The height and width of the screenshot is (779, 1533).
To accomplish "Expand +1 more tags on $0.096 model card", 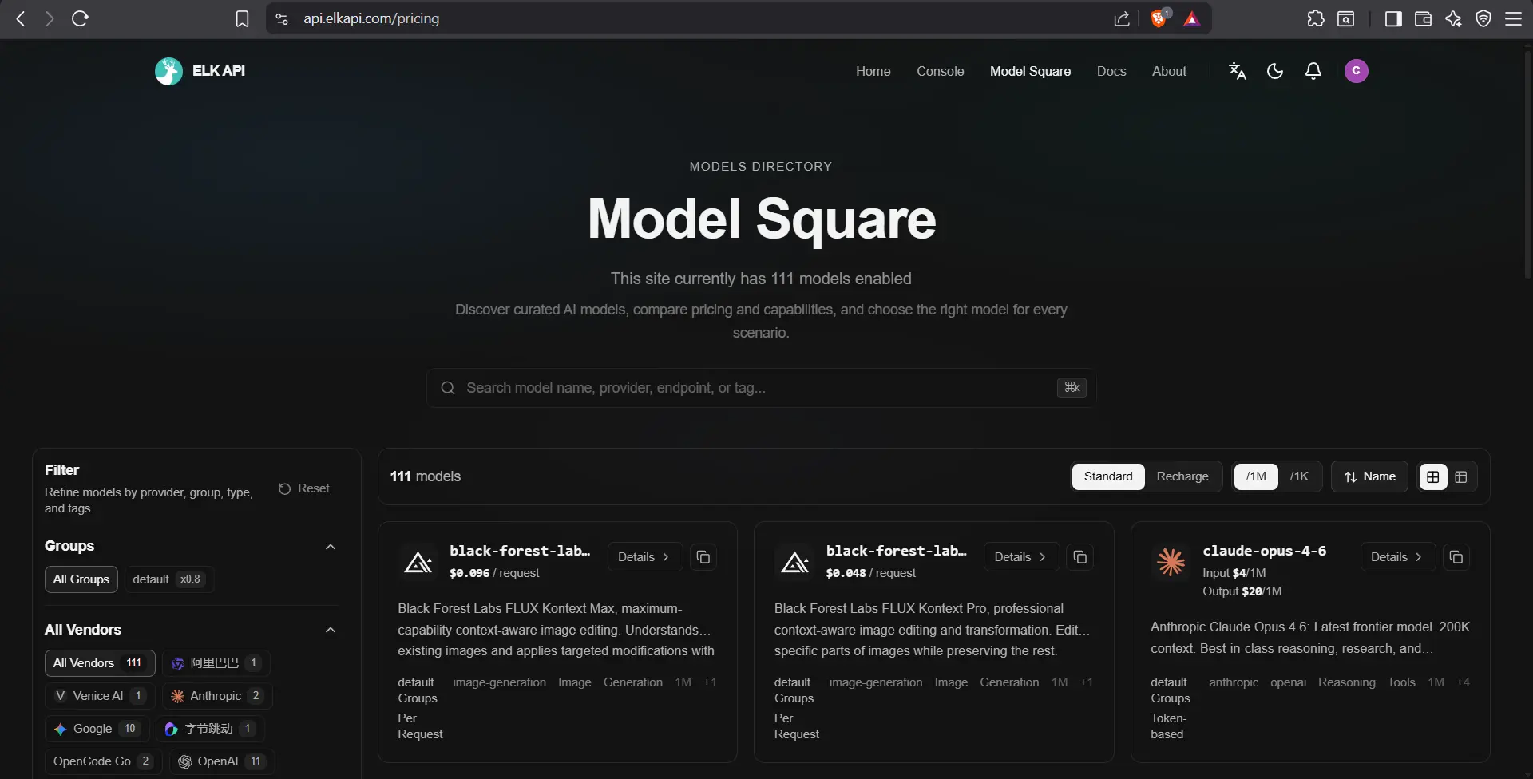I will coord(710,682).
